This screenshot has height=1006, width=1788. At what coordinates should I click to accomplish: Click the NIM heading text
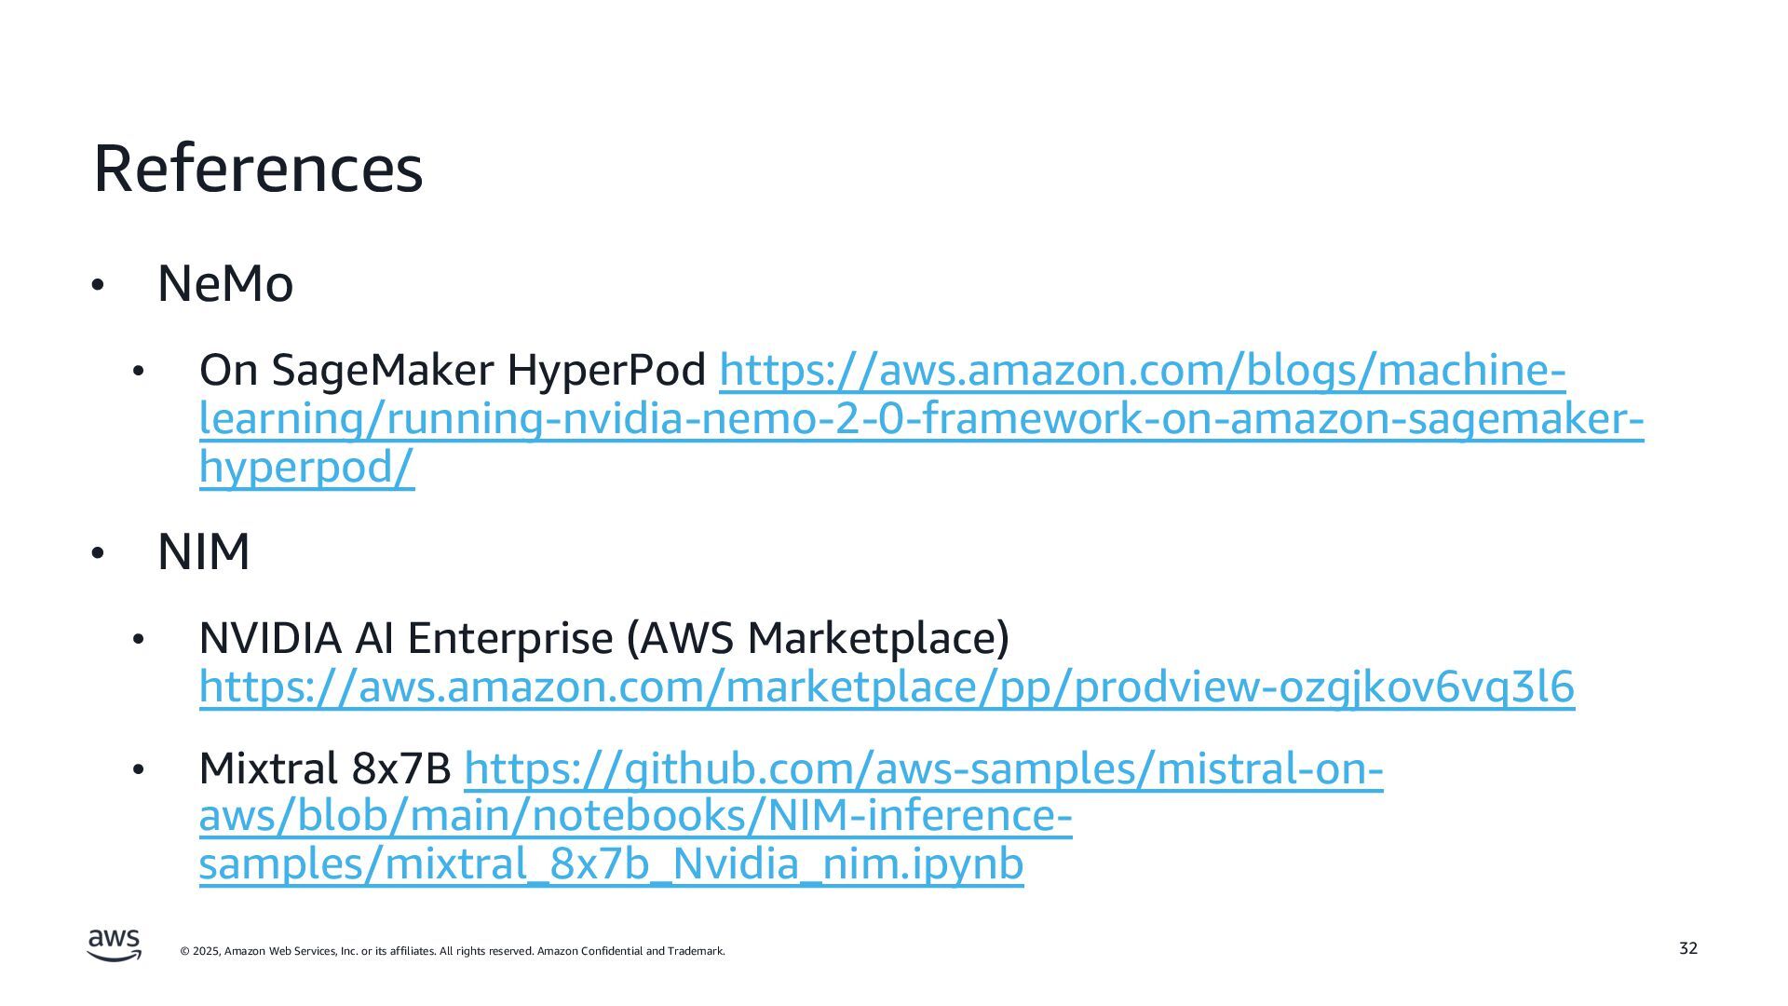(204, 551)
